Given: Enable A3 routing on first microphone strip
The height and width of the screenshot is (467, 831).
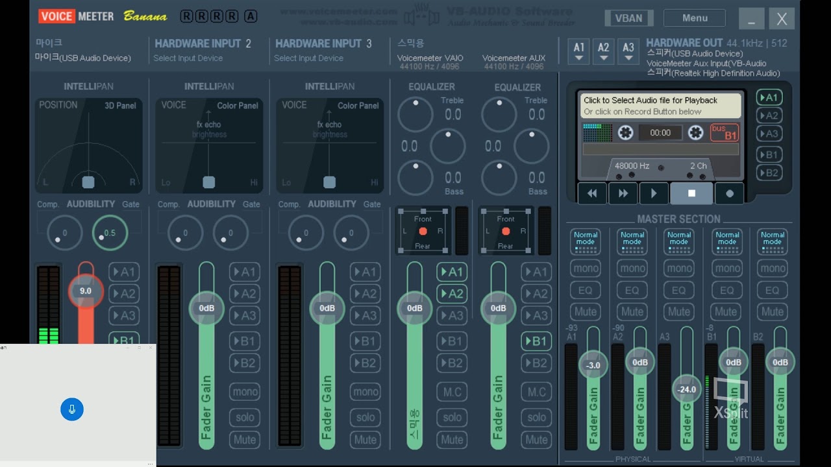Looking at the screenshot, I should point(124,316).
